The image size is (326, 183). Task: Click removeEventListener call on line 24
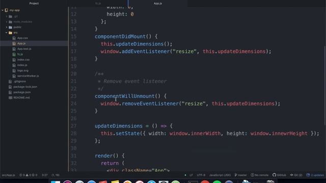point(150,104)
